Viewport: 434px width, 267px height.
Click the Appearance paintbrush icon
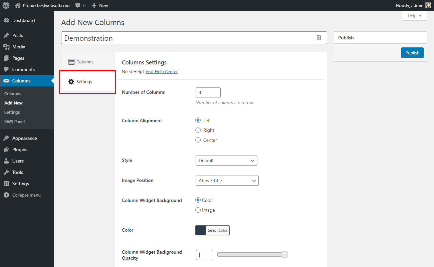[6, 138]
